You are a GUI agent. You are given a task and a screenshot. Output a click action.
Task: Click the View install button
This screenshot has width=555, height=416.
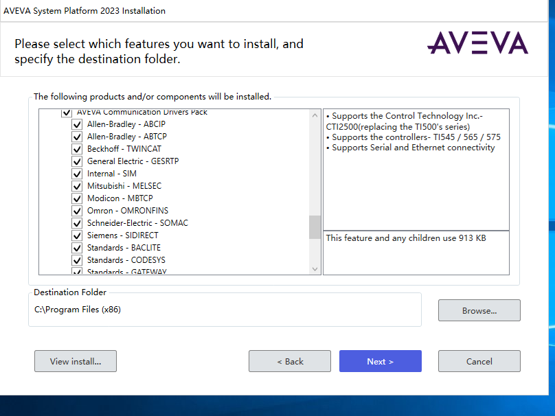[75, 361]
